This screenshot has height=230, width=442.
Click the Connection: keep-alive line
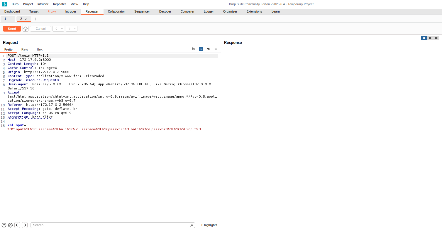(30, 117)
